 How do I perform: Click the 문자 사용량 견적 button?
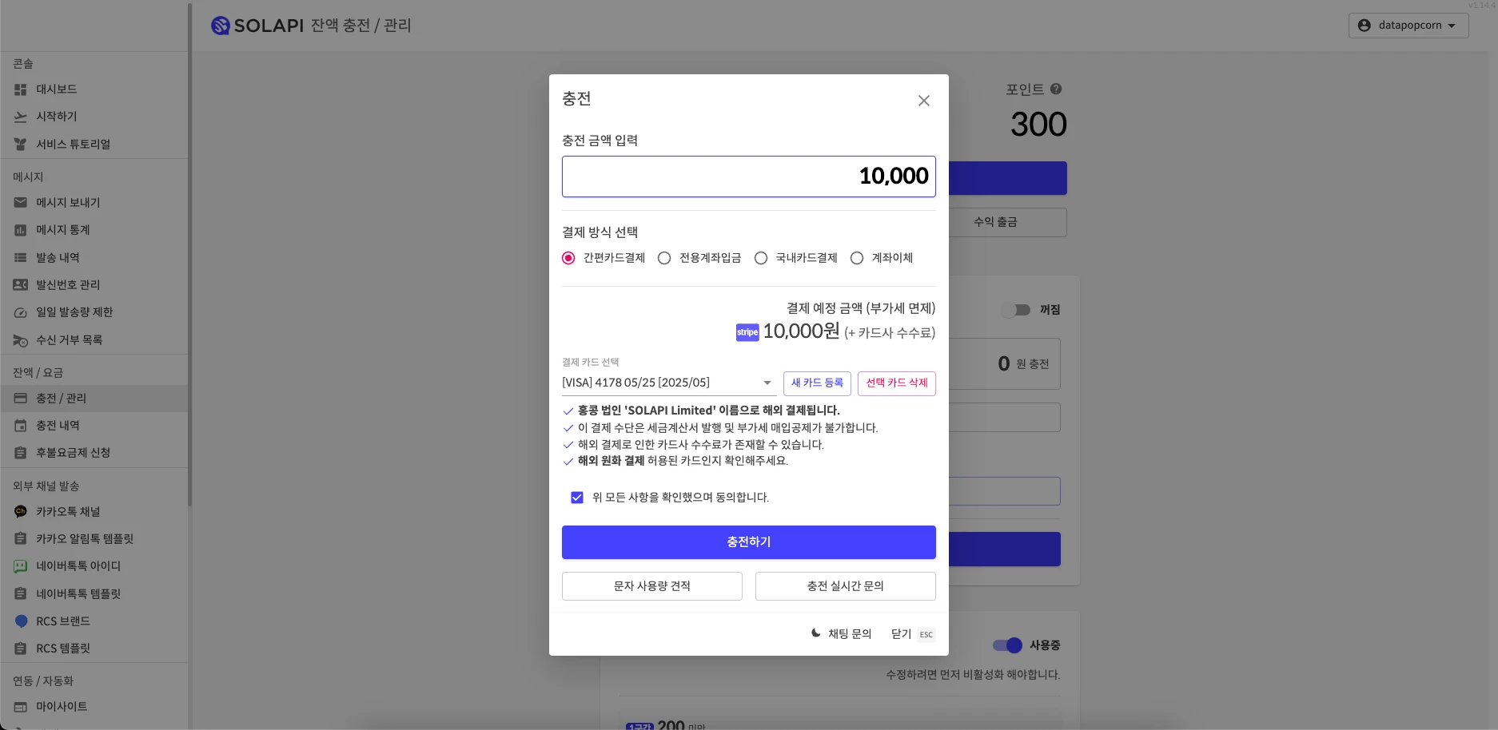click(x=651, y=586)
